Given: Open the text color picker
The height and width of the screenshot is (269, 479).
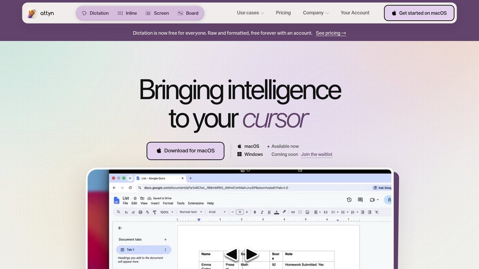Looking at the screenshot, I should click(276, 212).
